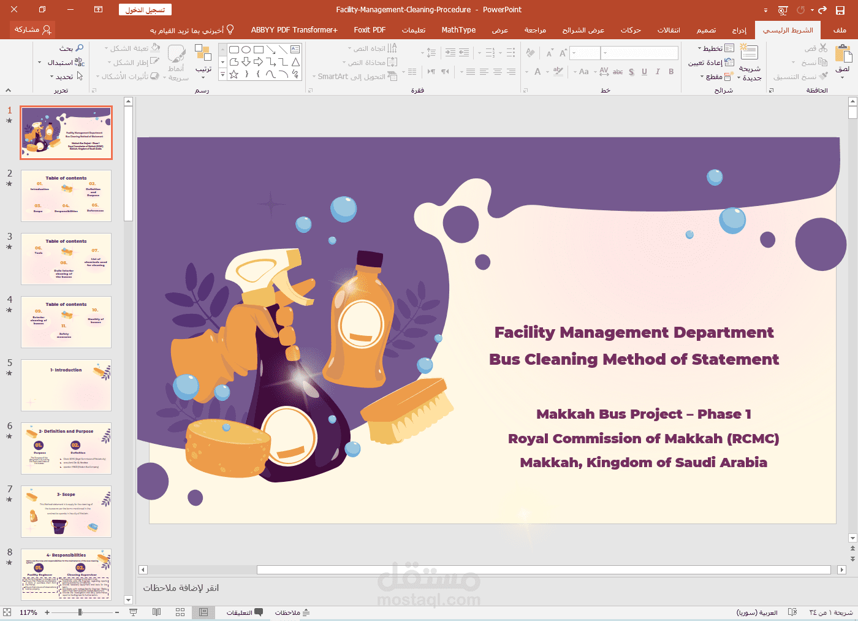
Task: Click the Numbering list icon
Action: [x=490, y=53]
